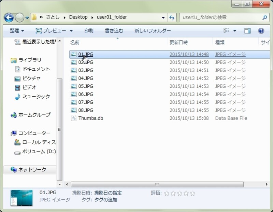Select ホームグループ in the sidebar
273x212 pixels.
tap(34, 115)
